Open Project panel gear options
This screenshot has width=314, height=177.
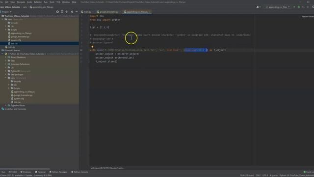click(x=72, y=12)
